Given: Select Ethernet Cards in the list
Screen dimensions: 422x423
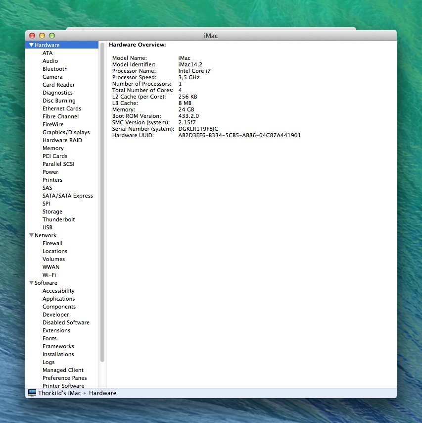Looking at the screenshot, I should coord(62,108).
